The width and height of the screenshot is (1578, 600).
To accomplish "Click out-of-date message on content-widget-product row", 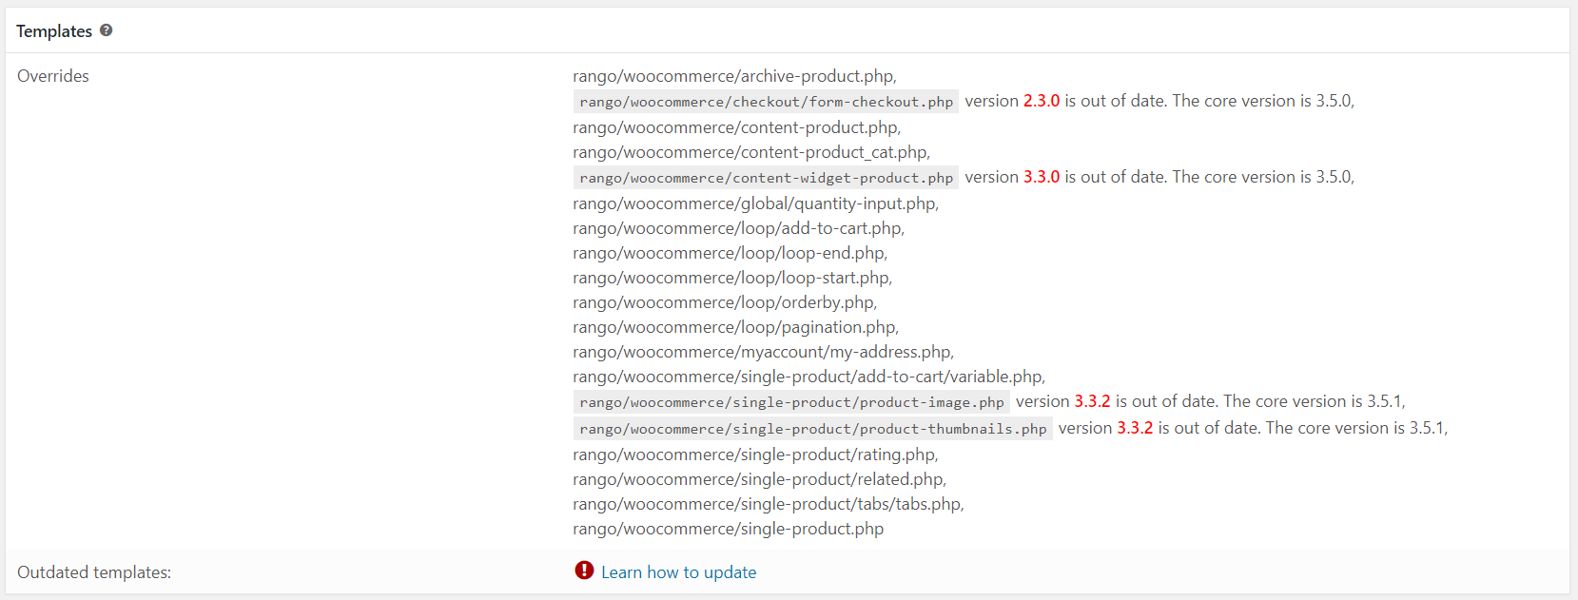I will pyautogui.click(x=1159, y=177).
